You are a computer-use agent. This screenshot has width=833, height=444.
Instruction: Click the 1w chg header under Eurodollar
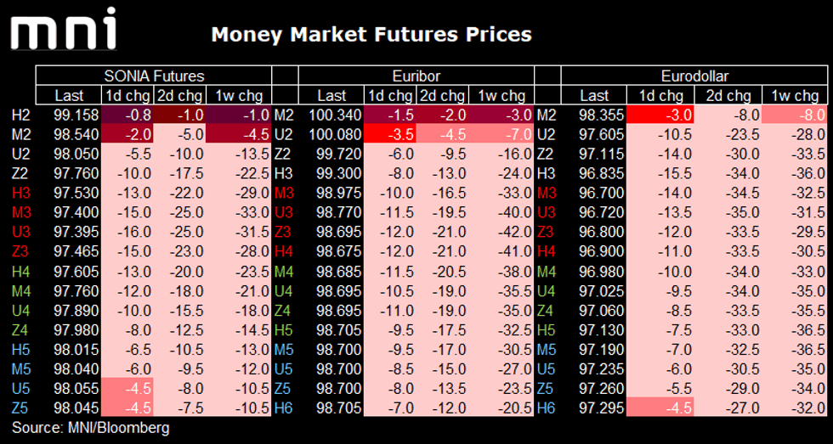tap(796, 95)
